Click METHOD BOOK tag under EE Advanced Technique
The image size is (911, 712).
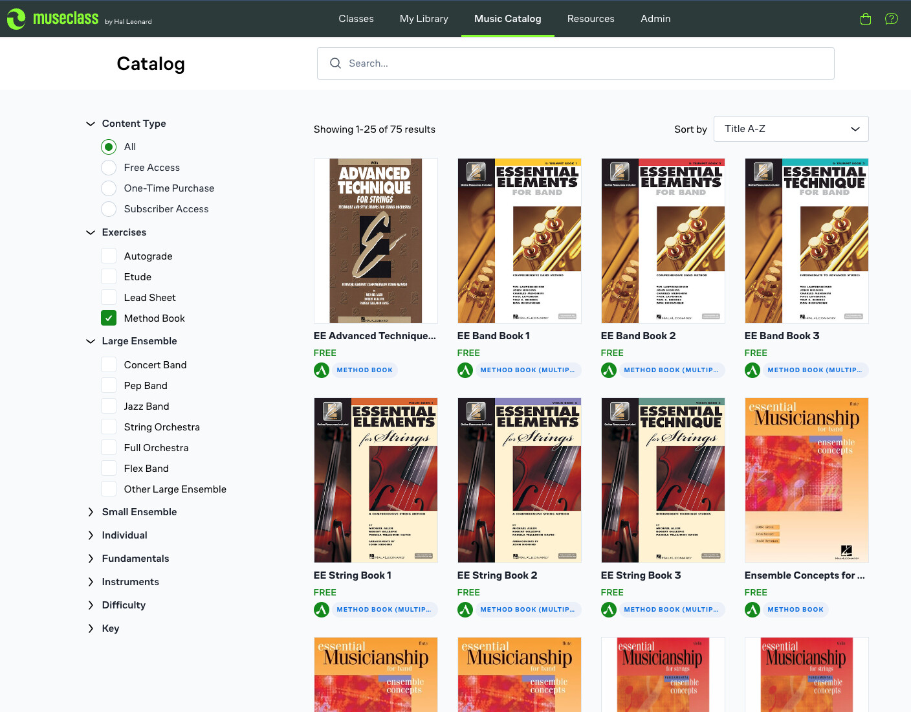coord(365,370)
